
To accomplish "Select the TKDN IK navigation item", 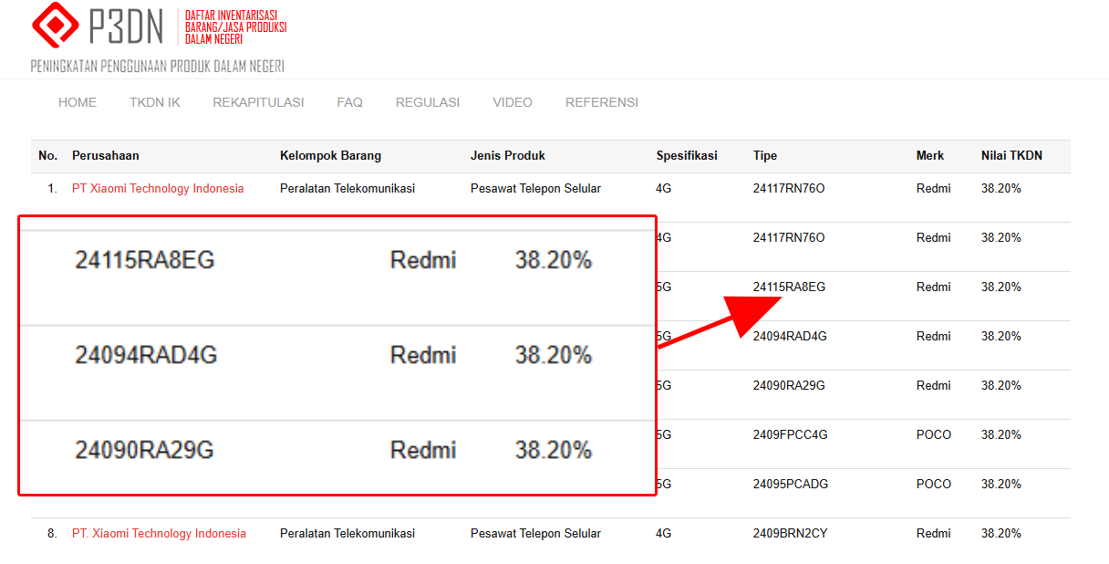I will (154, 102).
